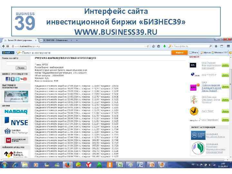Select the share price row for 16.04.2014
The width and height of the screenshot is (232, 174).
77,140
